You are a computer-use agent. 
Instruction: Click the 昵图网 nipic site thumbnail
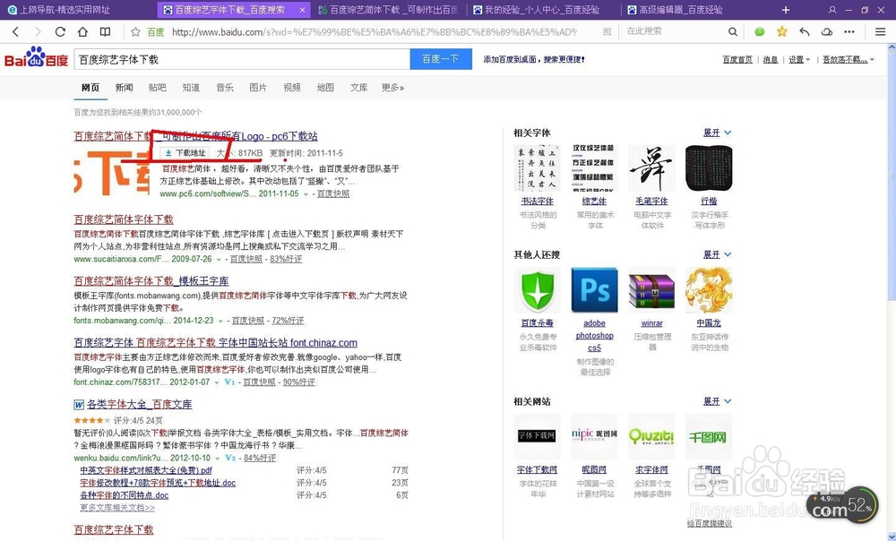tap(594, 436)
